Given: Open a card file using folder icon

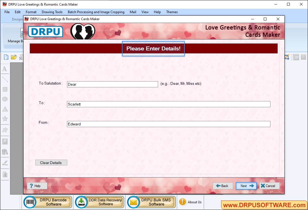Looking at the screenshot, I should pos(14,57).
